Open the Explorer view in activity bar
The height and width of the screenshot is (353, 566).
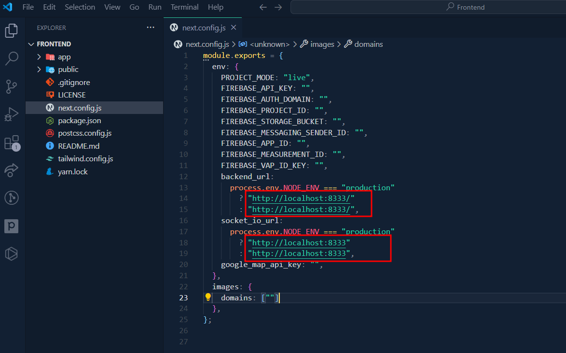(12, 30)
